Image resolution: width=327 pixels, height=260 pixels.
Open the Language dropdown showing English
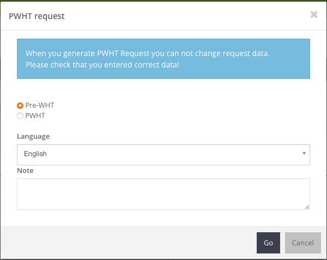(x=163, y=154)
